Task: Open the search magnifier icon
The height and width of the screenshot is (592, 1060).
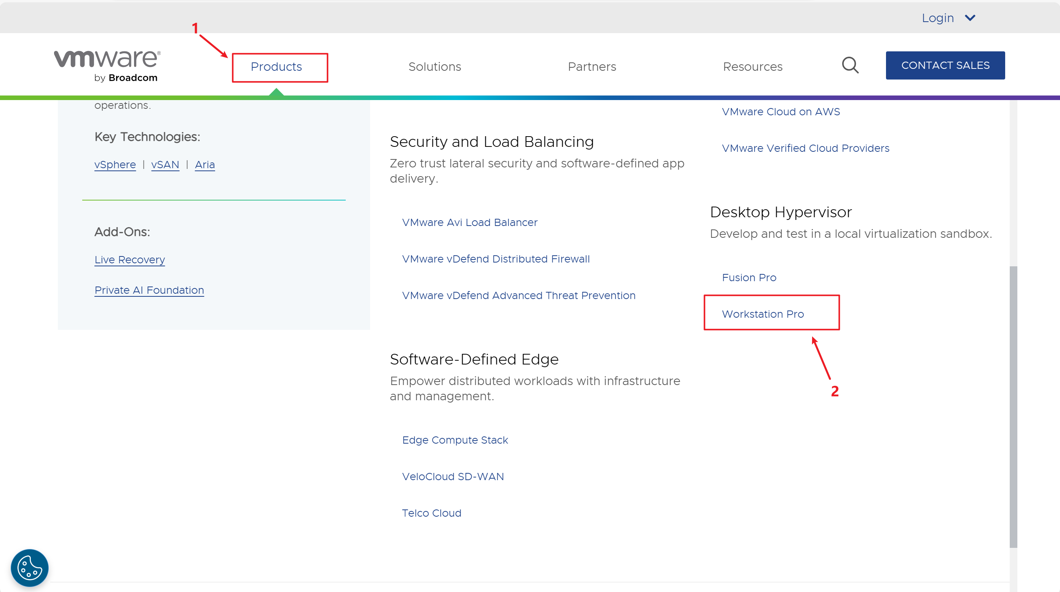Action: (x=850, y=65)
